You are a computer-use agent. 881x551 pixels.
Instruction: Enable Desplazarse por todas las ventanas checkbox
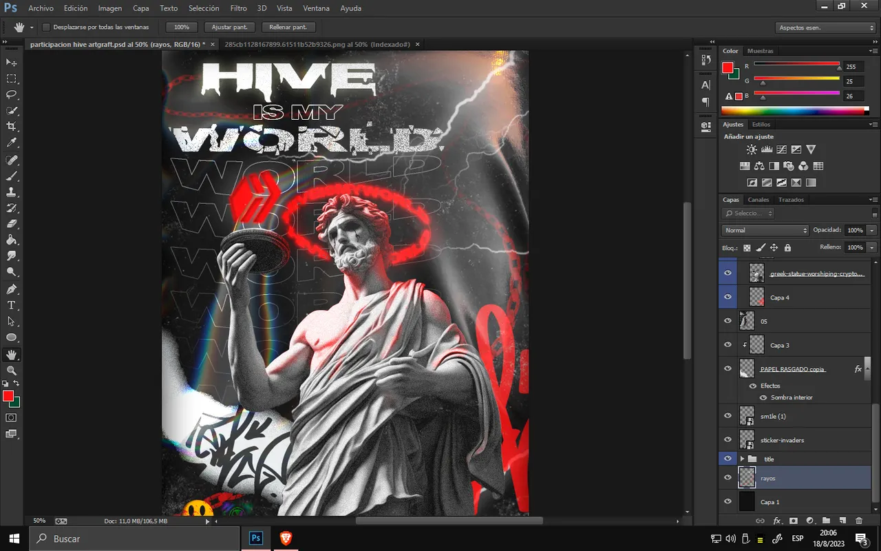point(46,27)
